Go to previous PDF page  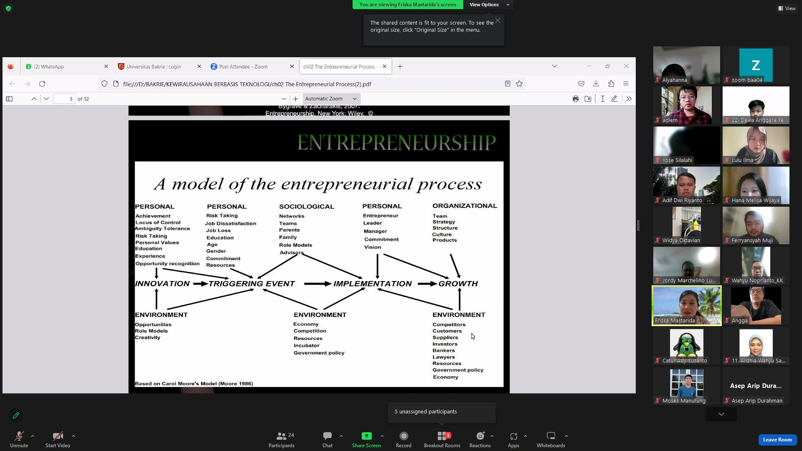pyautogui.click(x=34, y=99)
